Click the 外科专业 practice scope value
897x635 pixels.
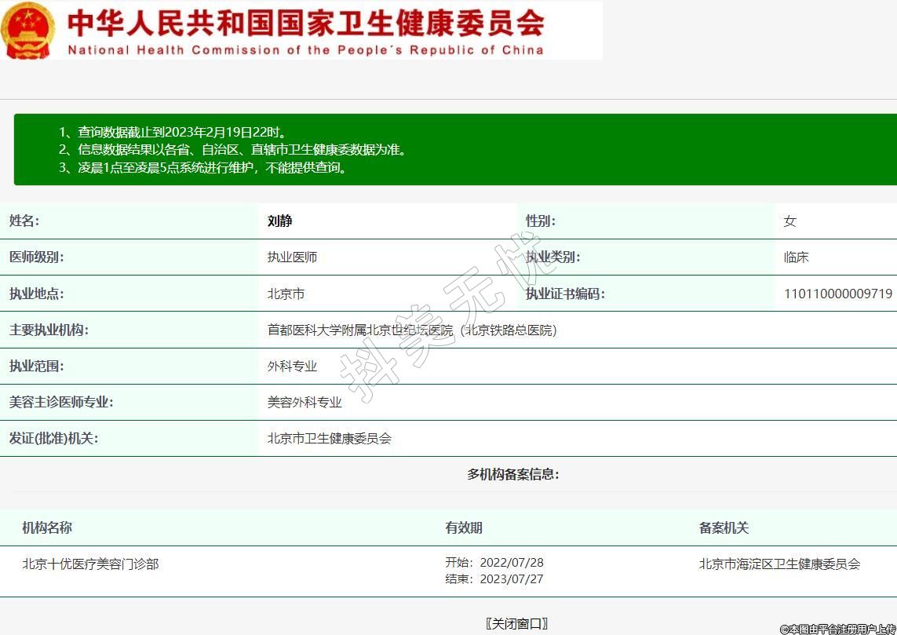point(292,367)
